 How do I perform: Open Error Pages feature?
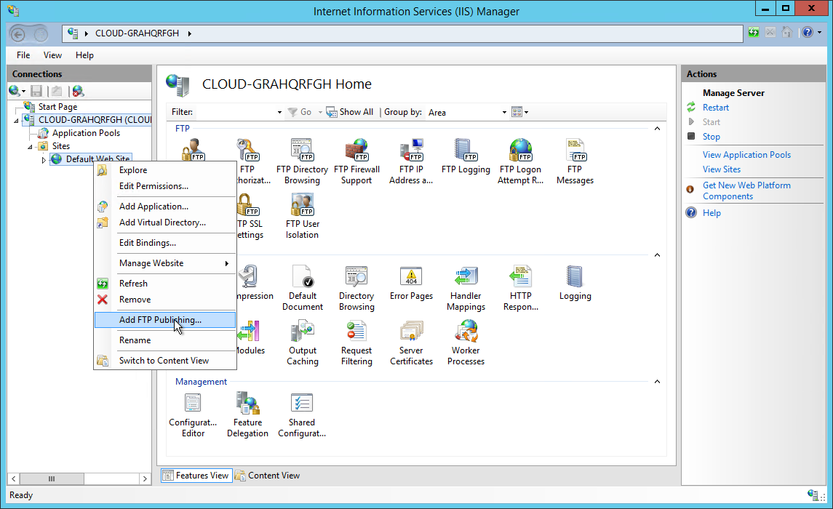[411, 284]
